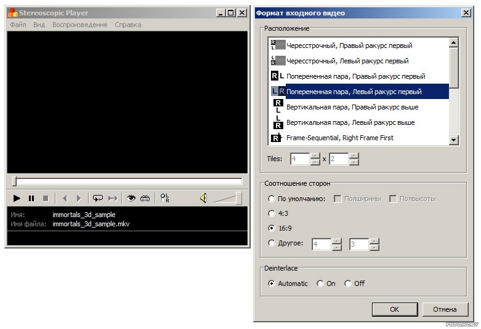Screen dimensions: 481x329
Task: Select the Другое aspect ratio option
Action: pos(285,244)
